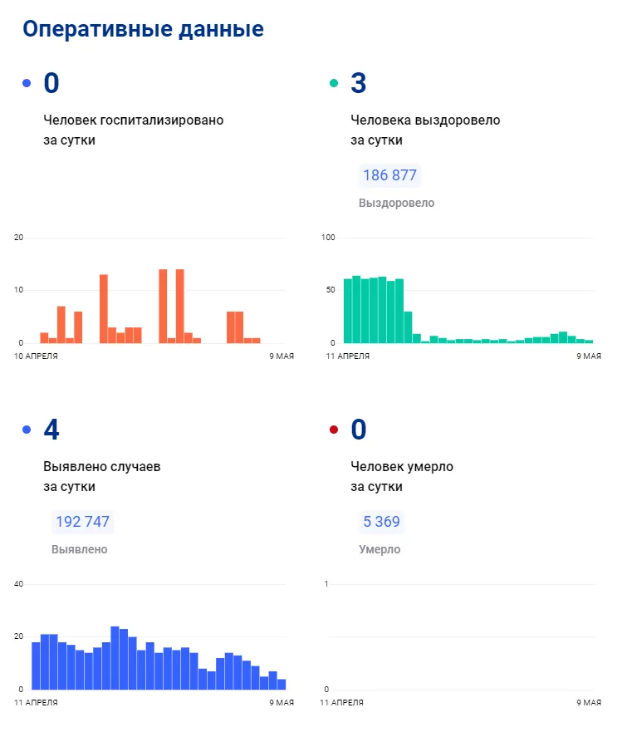
Task: Click the 'Человека выздоровело за сутки' label
Action: click(x=425, y=130)
